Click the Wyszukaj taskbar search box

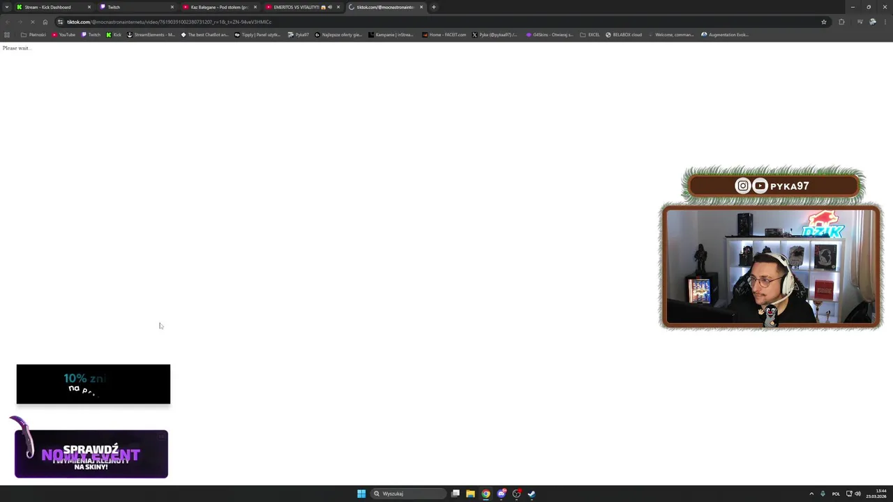click(x=408, y=494)
